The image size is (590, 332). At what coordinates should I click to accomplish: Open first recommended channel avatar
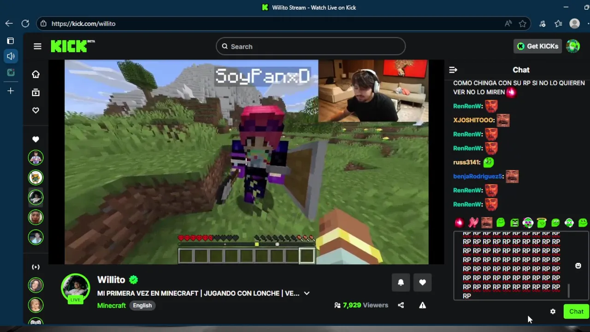35,285
